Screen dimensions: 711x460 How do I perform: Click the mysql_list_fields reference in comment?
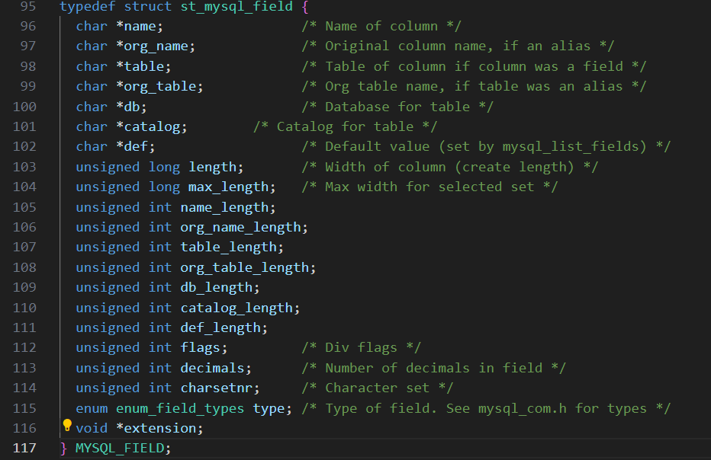(x=574, y=147)
